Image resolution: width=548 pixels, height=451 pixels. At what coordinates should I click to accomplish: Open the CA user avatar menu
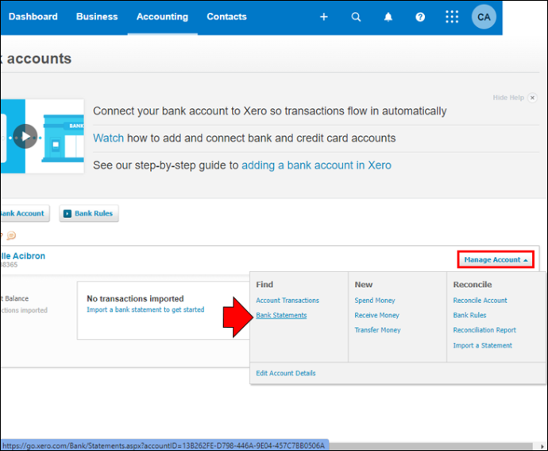pyautogui.click(x=484, y=17)
